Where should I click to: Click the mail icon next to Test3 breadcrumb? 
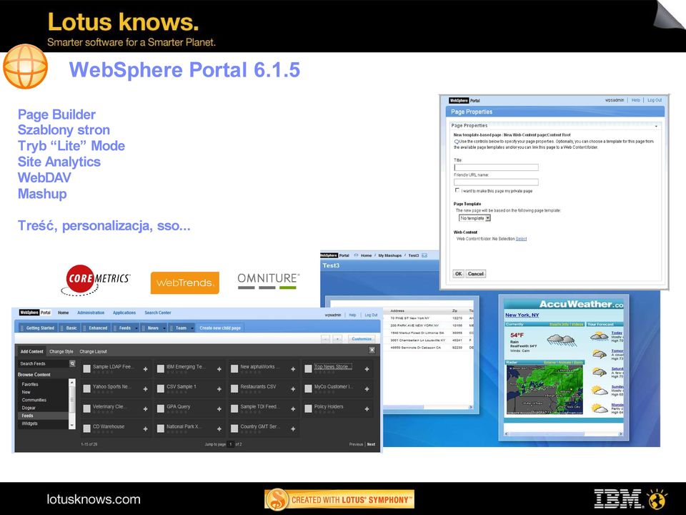click(x=424, y=255)
